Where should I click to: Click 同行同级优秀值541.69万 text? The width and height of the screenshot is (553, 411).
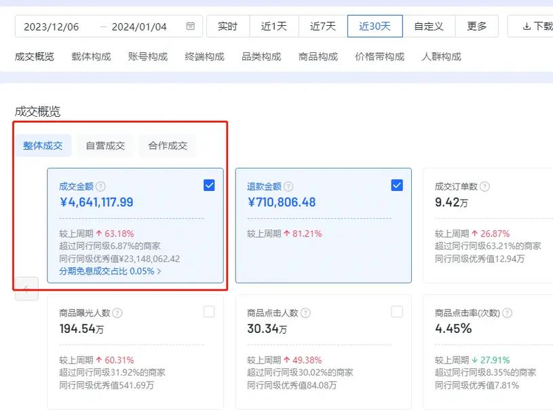[x=107, y=385]
